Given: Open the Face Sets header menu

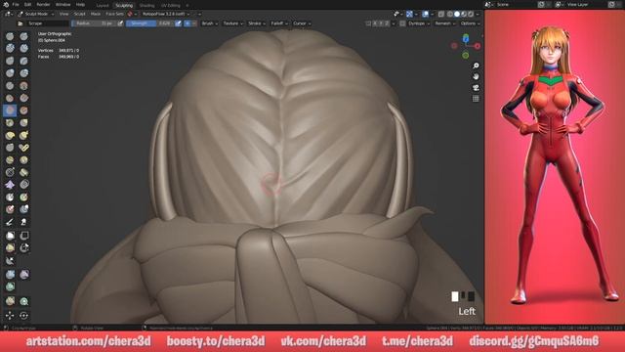Looking at the screenshot, I should pos(115,14).
